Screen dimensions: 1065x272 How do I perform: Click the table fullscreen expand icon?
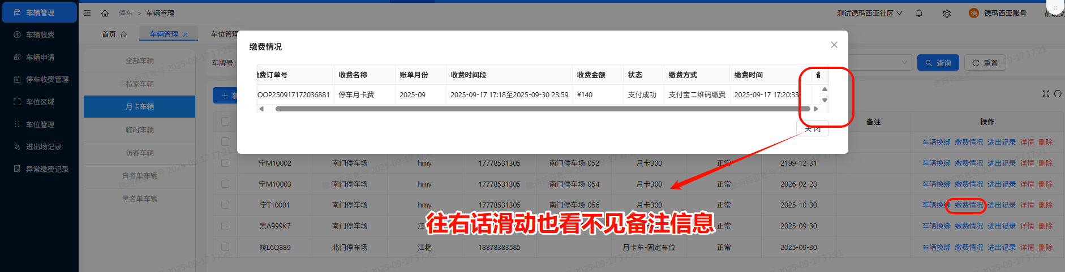pyautogui.click(x=1046, y=93)
